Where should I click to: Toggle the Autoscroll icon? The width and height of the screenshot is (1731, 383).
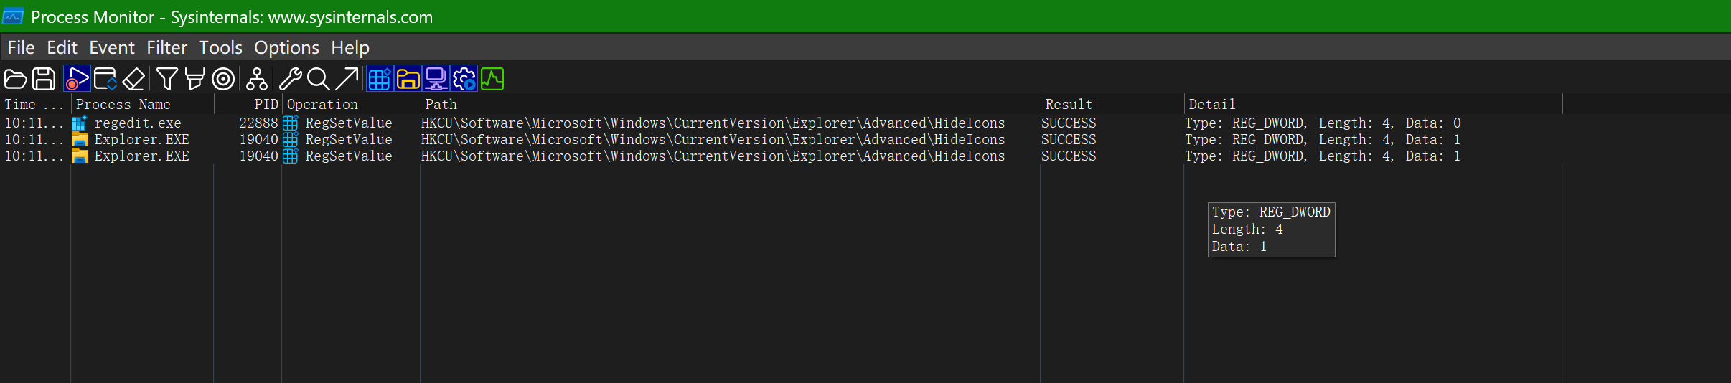pos(105,79)
